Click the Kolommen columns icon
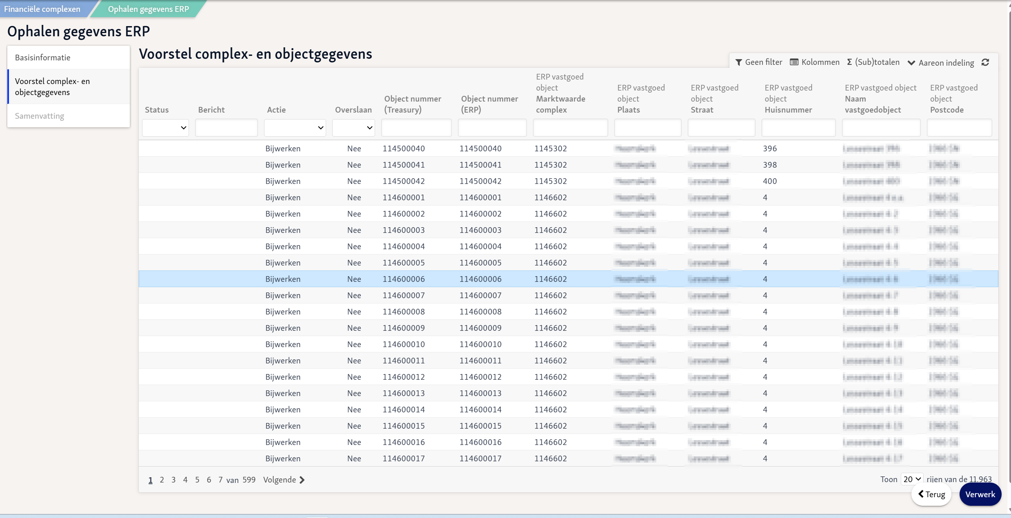 click(794, 62)
